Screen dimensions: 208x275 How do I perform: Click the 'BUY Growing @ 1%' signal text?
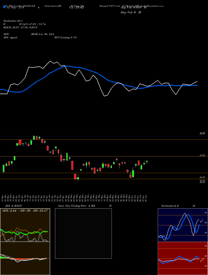pos(65,37)
